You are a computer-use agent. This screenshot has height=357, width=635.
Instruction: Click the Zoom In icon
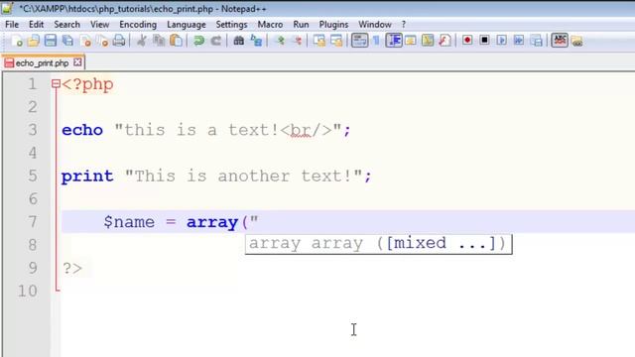280,41
